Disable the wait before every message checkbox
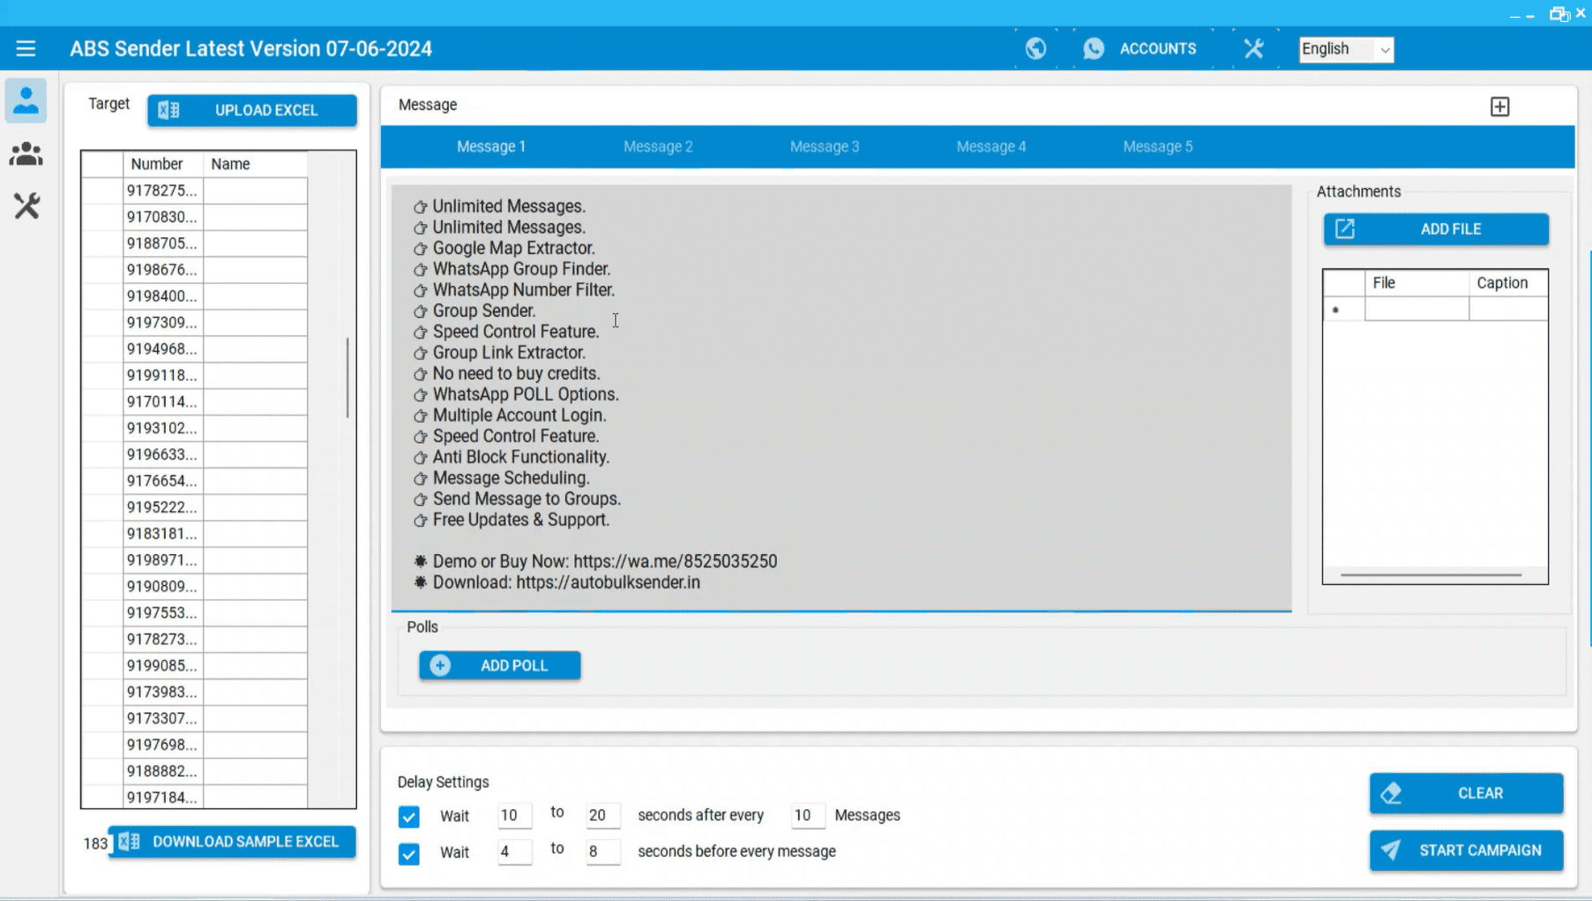 [x=408, y=852]
